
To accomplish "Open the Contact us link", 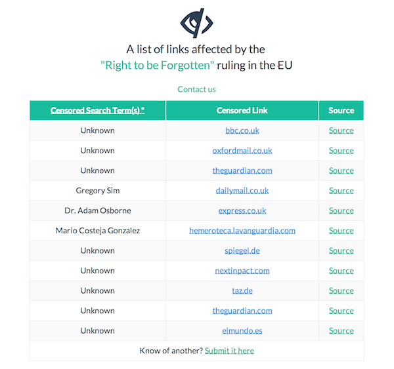I will coord(196,89).
